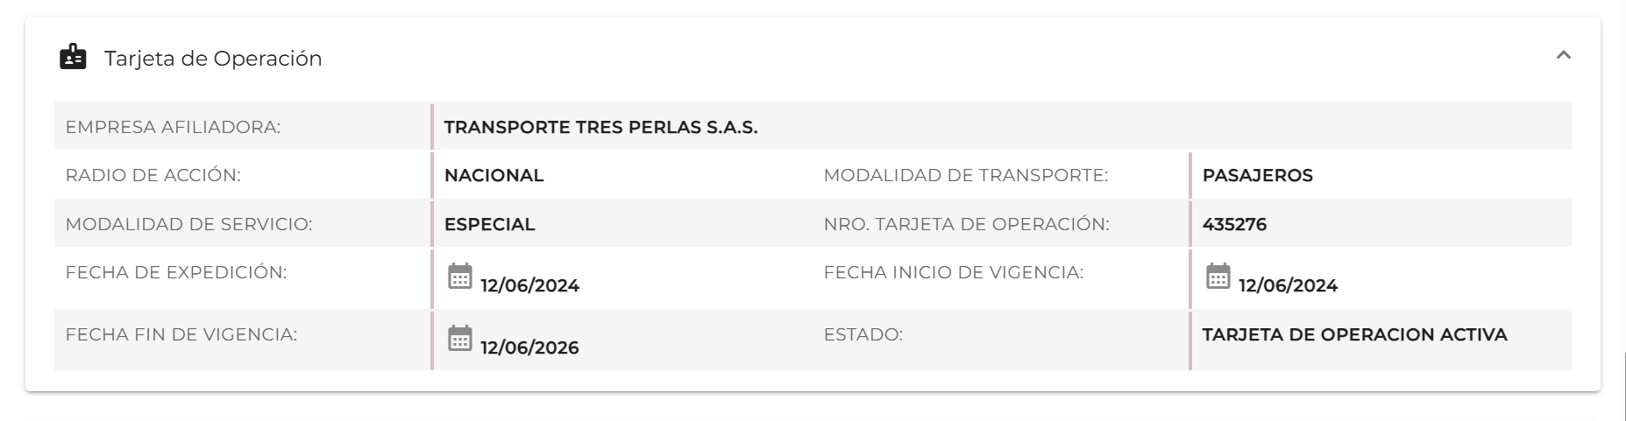Click the Modalidad de Transporte label
Screen dimensions: 1626x421
coord(965,175)
